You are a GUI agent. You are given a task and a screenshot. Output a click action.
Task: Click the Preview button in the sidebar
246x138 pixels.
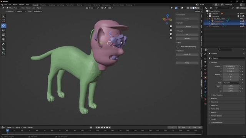click(x=187, y=38)
